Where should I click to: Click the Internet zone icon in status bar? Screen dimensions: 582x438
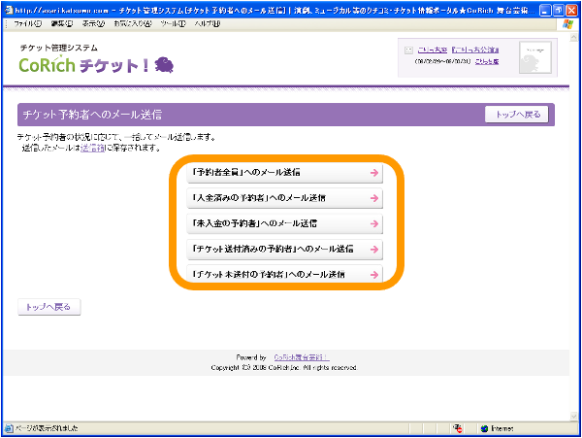pos(485,427)
